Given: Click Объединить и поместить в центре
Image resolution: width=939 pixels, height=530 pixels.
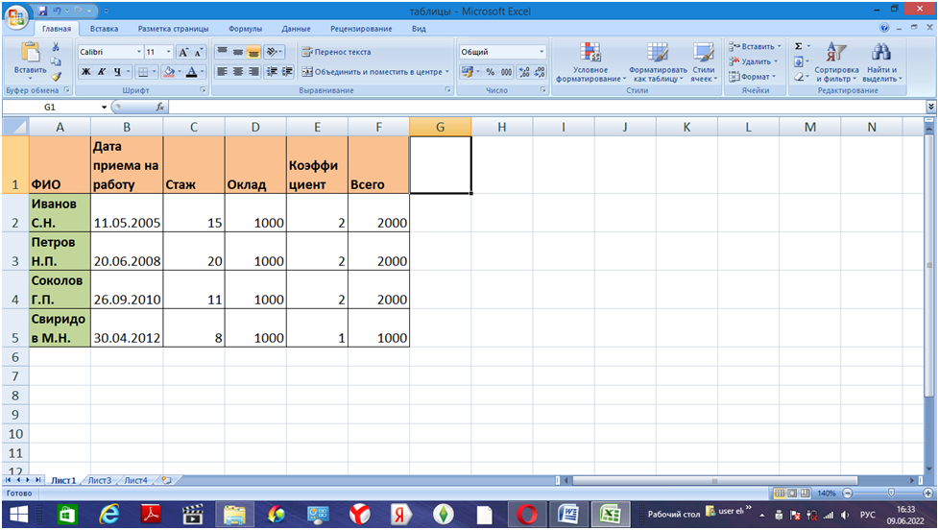Looking at the screenshot, I should click(372, 72).
